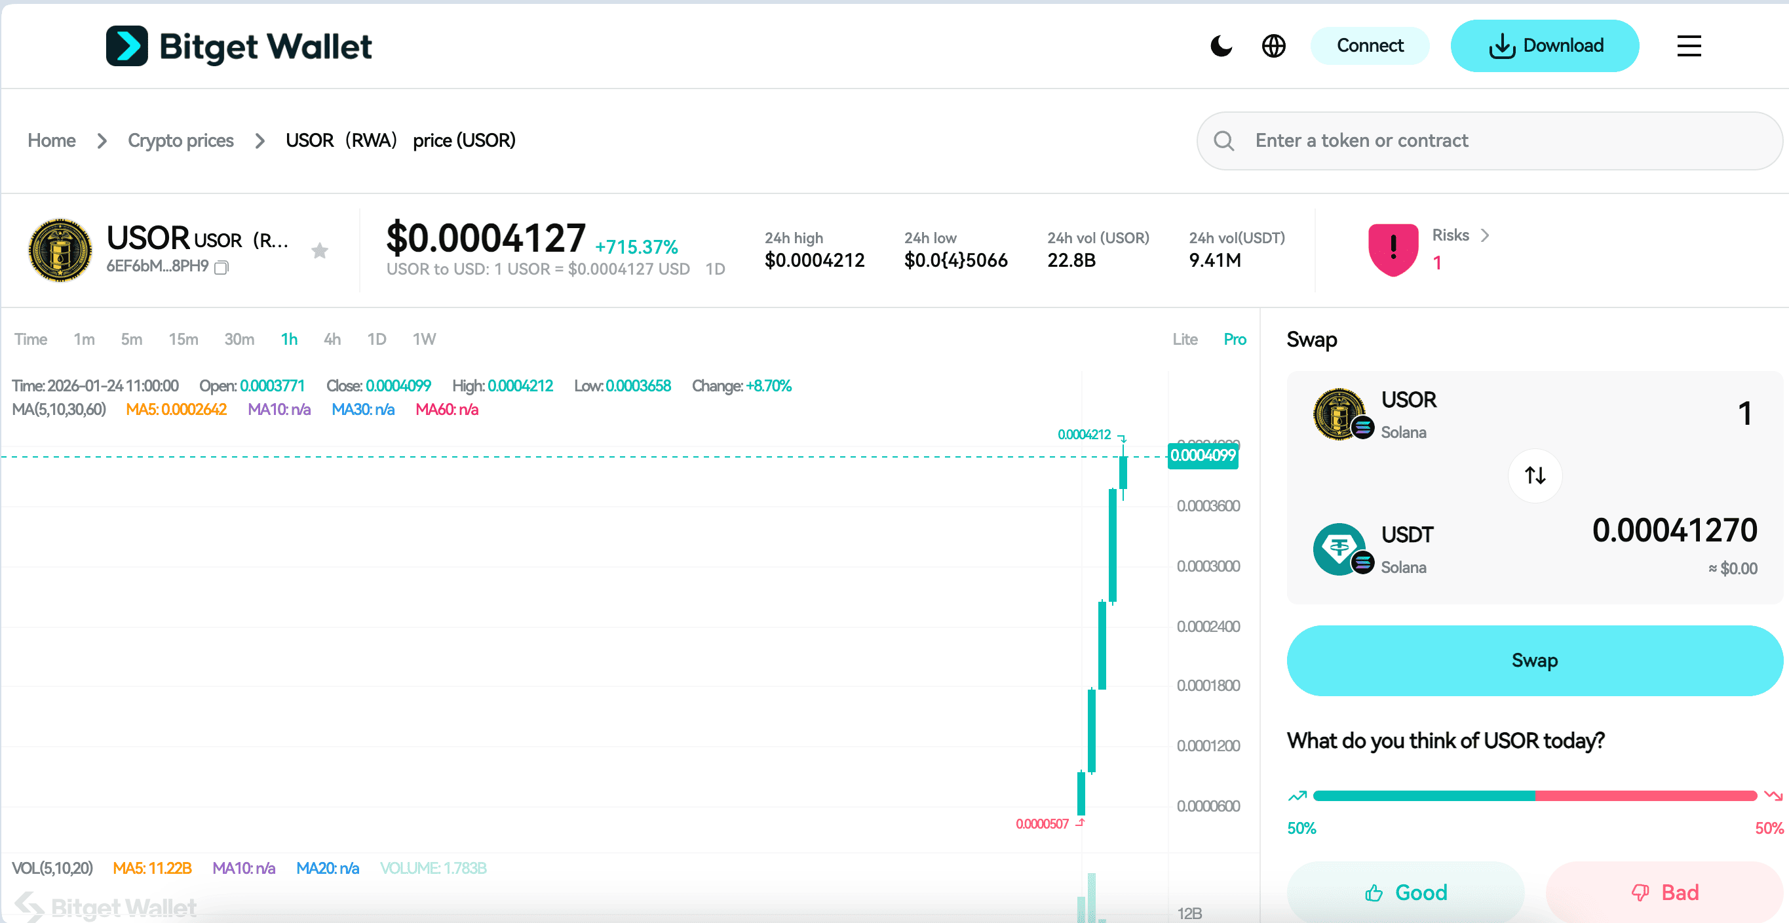The height and width of the screenshot is (923, 1789).
Task: Click the token search input field
Action: point(1459,140)
